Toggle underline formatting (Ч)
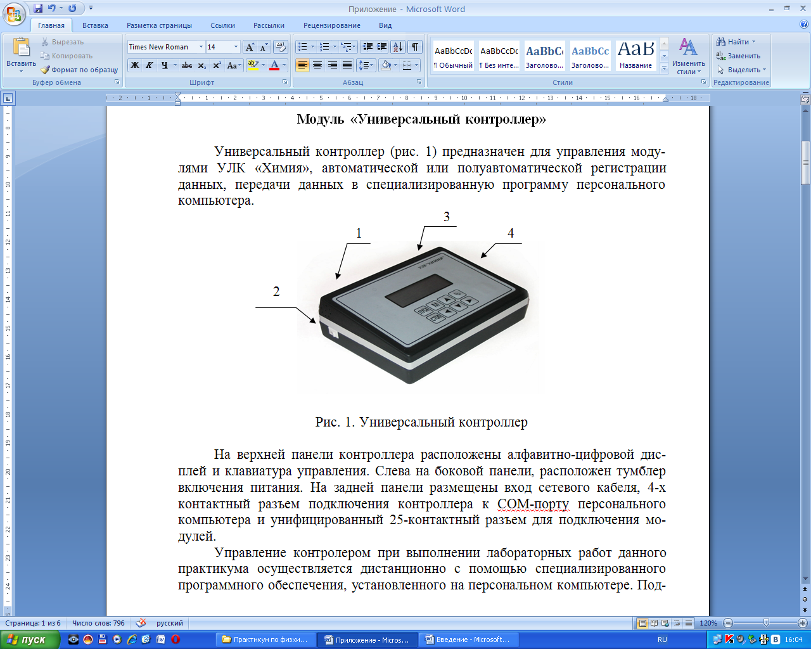The height and width of the screenshot is (649, 811). pos(164,65)
